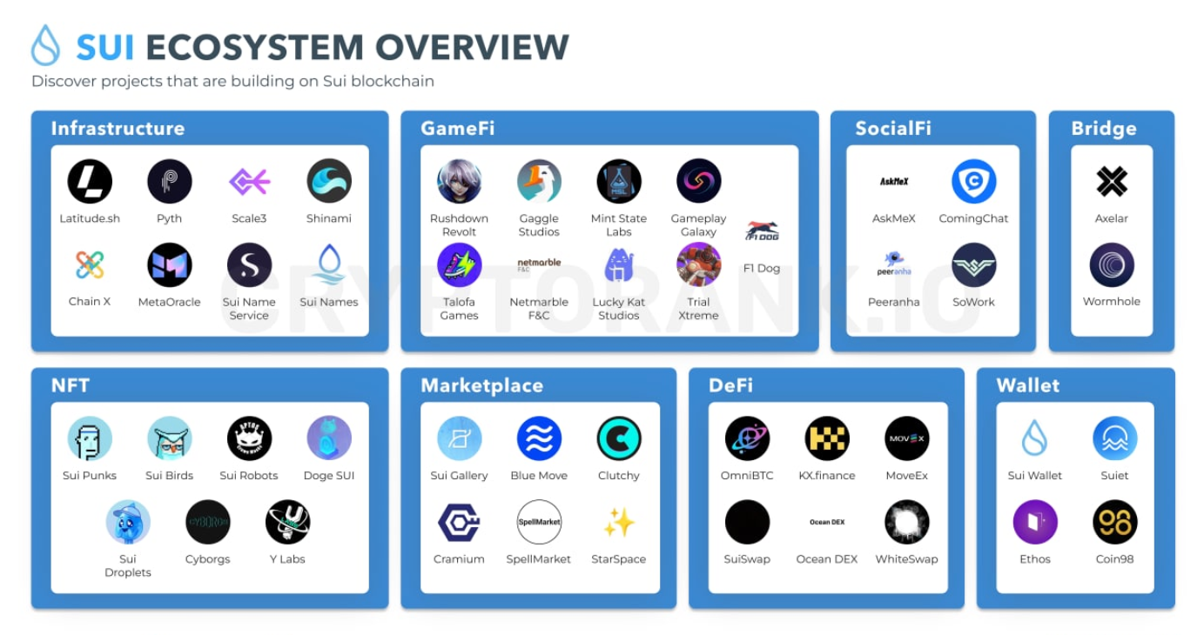Select the Cyborgs icon
This screenshot has width=1204, height=635.
tap(208, 522)
